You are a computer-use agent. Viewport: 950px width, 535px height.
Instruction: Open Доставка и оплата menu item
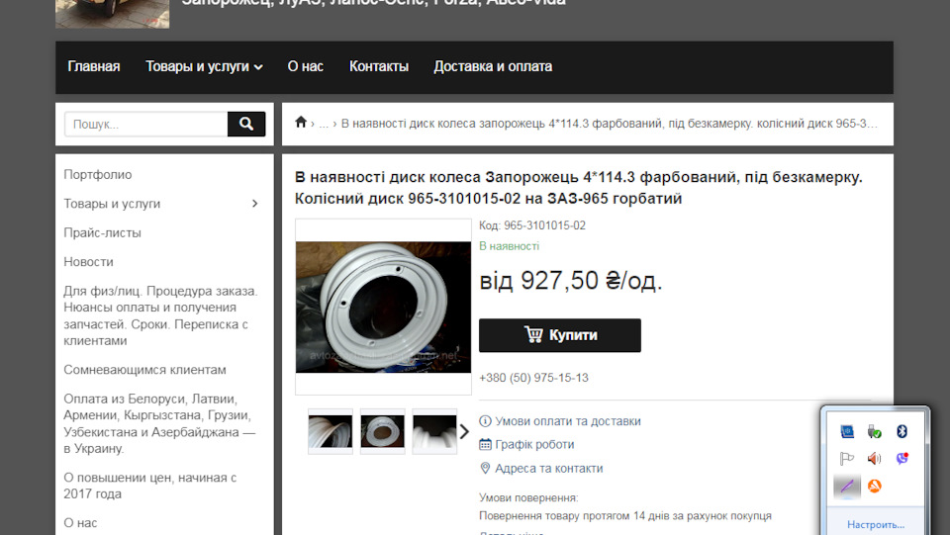click(x=493, y=66)
